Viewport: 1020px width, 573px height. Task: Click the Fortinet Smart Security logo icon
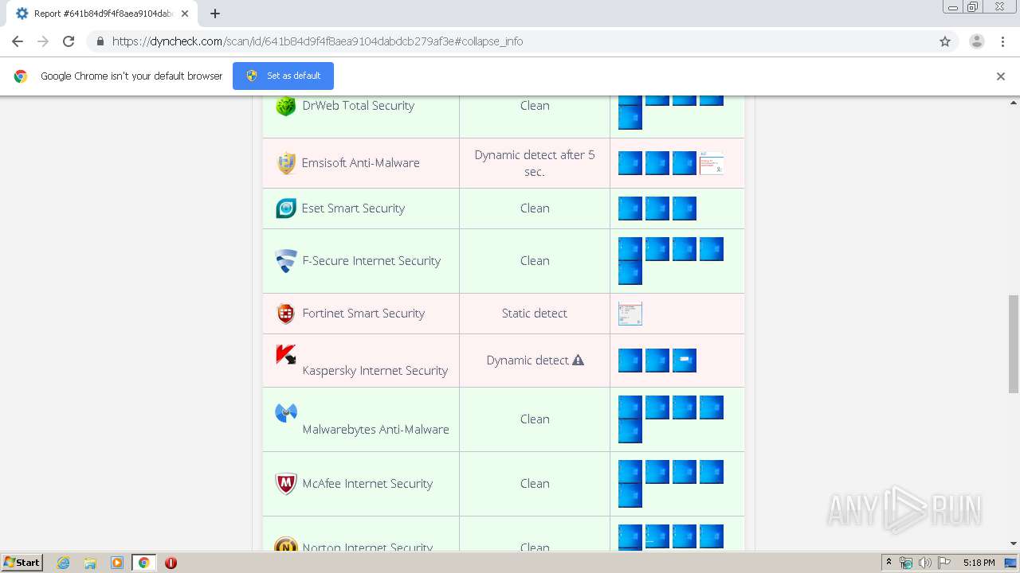pyautogui.click(x=285, y=314)
